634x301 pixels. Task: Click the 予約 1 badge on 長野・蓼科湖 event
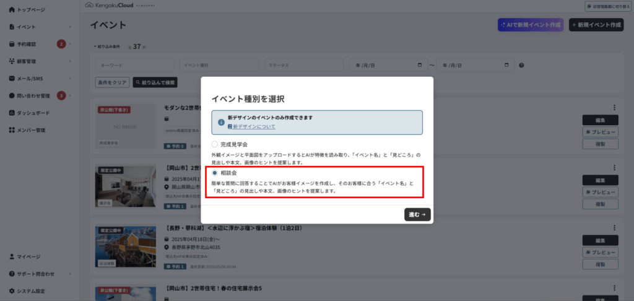[175, 266]
